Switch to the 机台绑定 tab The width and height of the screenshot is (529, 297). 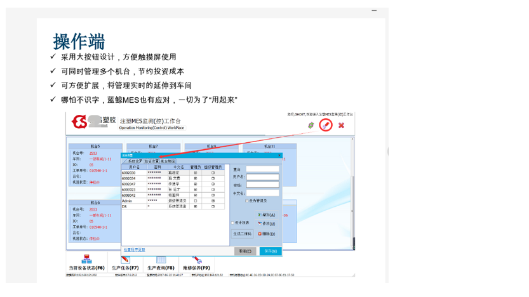pos(169,161)
